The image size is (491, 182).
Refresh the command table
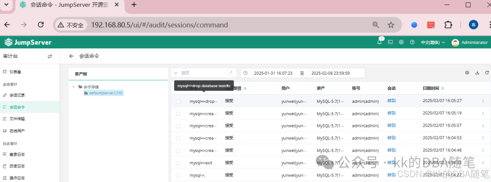point(487,73)
